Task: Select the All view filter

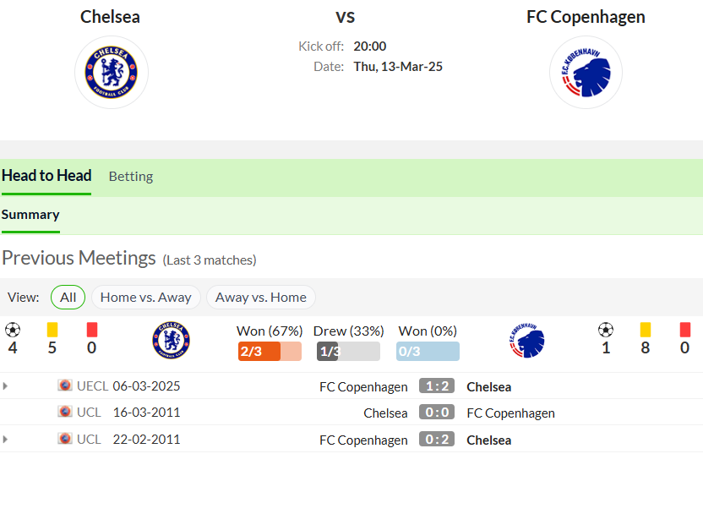Action: click(x=68, y=297)
